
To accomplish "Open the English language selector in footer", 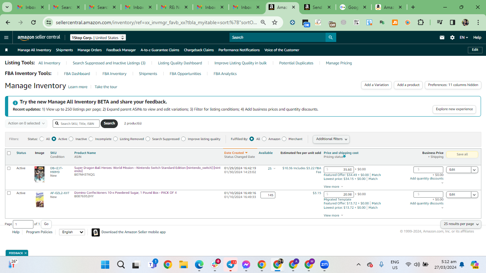I will (72, 232).
